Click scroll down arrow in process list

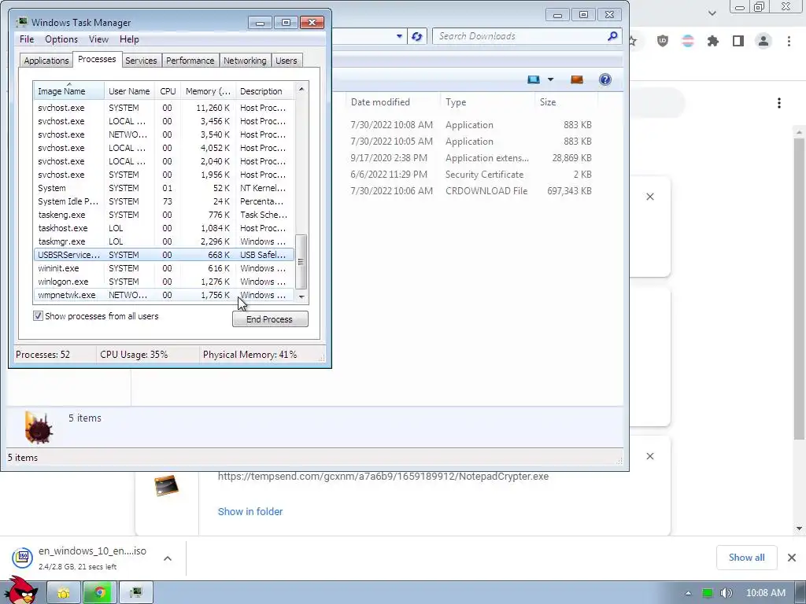[301, 296]
